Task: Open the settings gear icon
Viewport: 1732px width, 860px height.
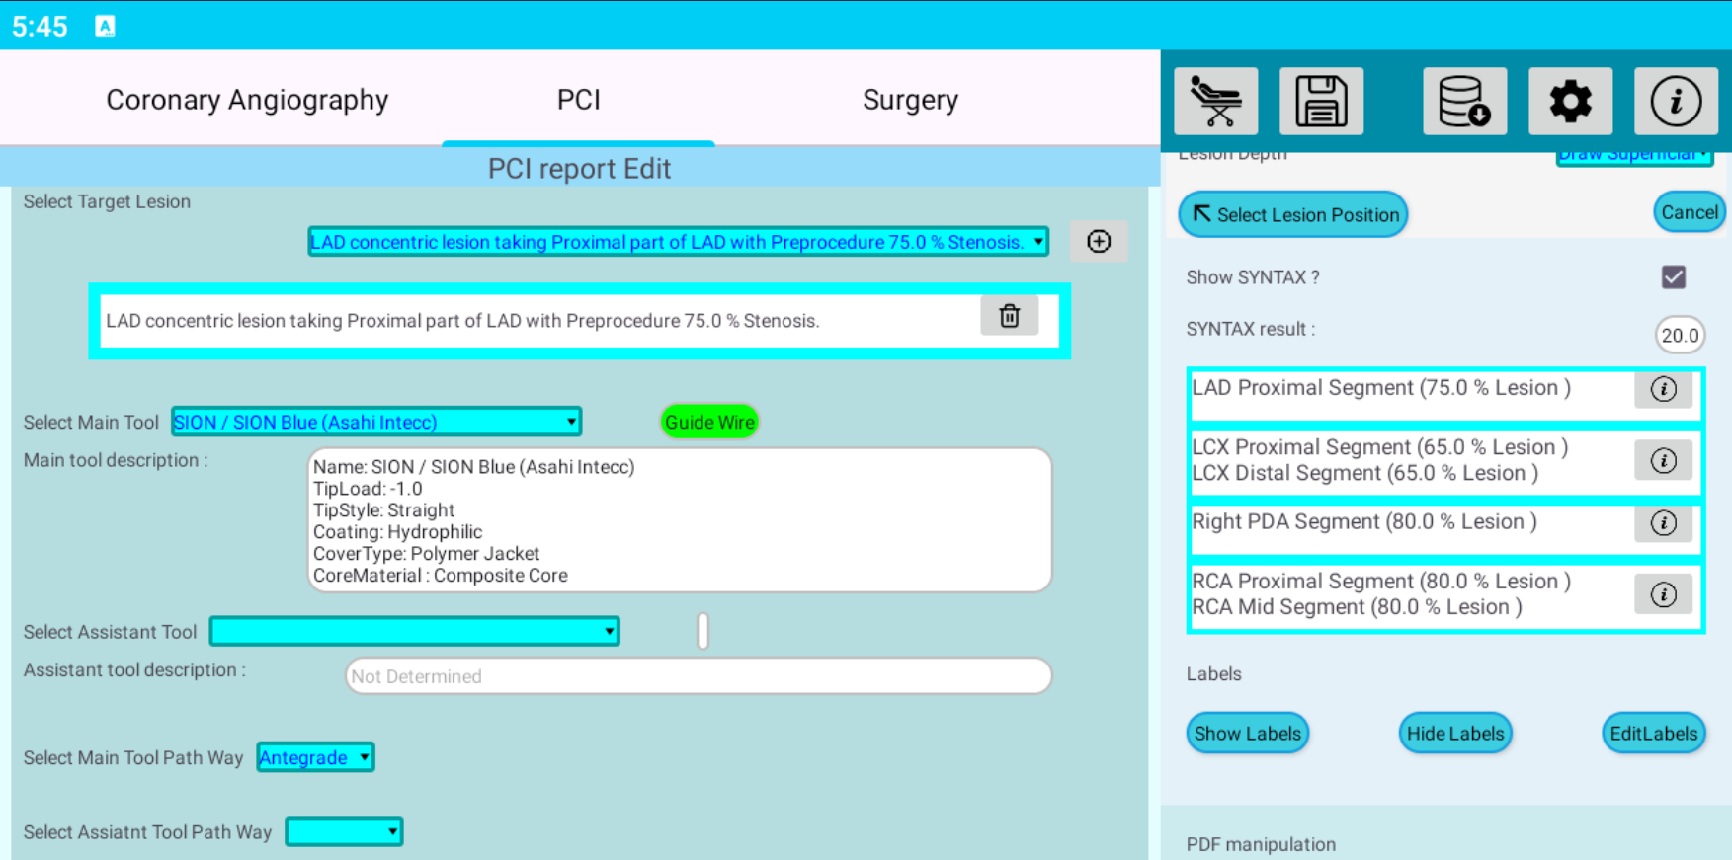Action: click(1570, 101)
